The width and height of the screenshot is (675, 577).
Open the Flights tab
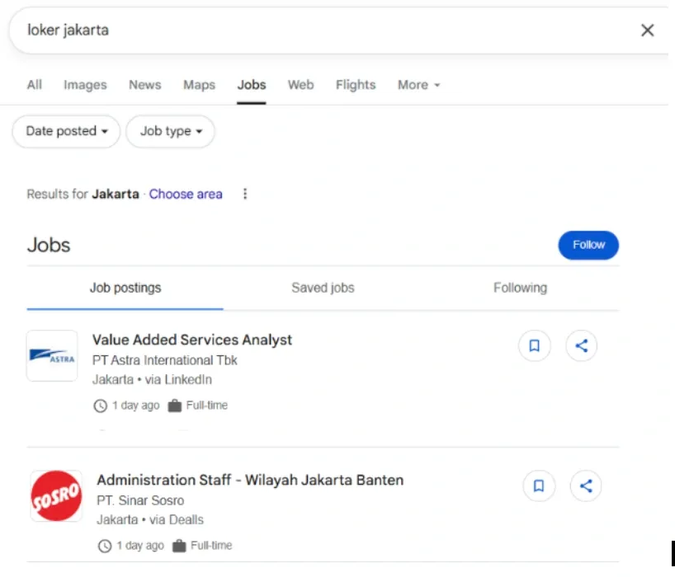point(356,85)
